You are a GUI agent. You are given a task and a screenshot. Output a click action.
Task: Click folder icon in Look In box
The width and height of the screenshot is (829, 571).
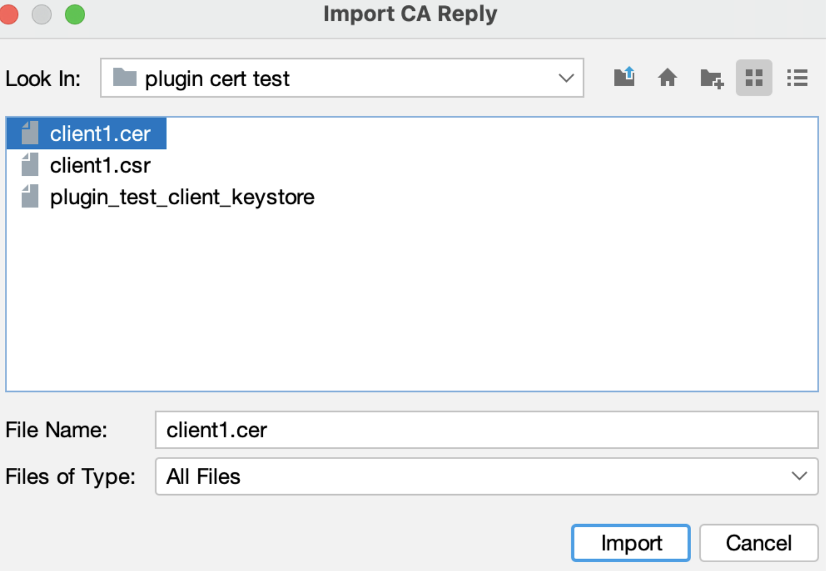point(124,78)
